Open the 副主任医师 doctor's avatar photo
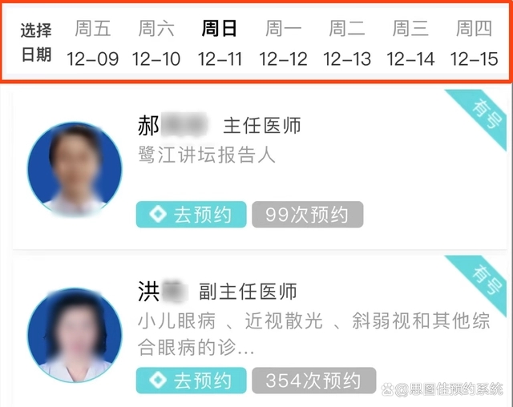This screenshot has height=407, width=513. tap(75, 336)
